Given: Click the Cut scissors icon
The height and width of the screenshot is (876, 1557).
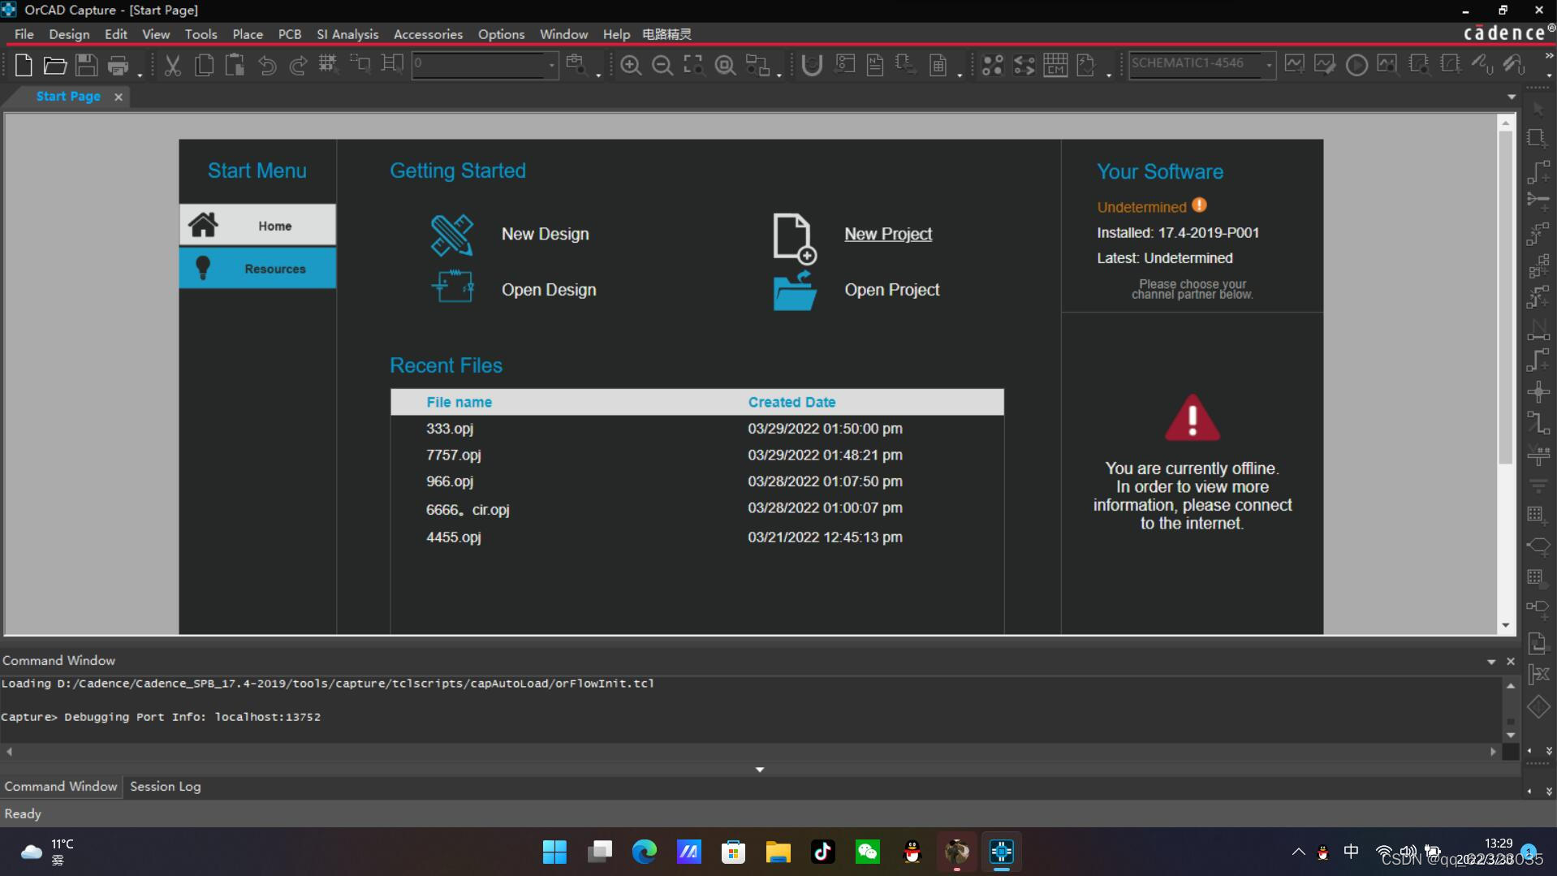Looking at the screenshot, I should coord(172,65).
